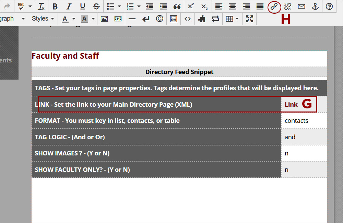This screenshot has height=223, width=343.
Task: Expand the numbered list options arrow
Action: [139, 6]
